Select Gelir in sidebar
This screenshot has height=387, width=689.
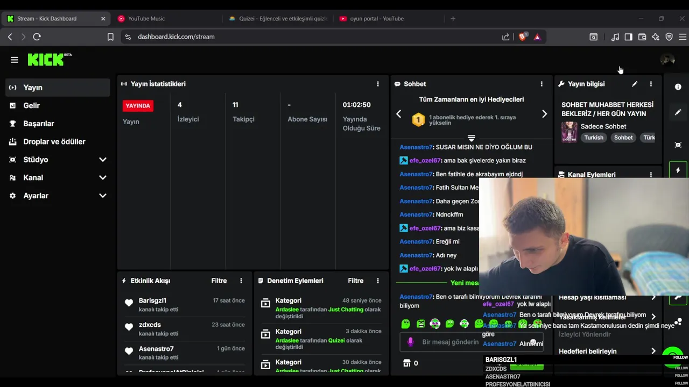58,105
